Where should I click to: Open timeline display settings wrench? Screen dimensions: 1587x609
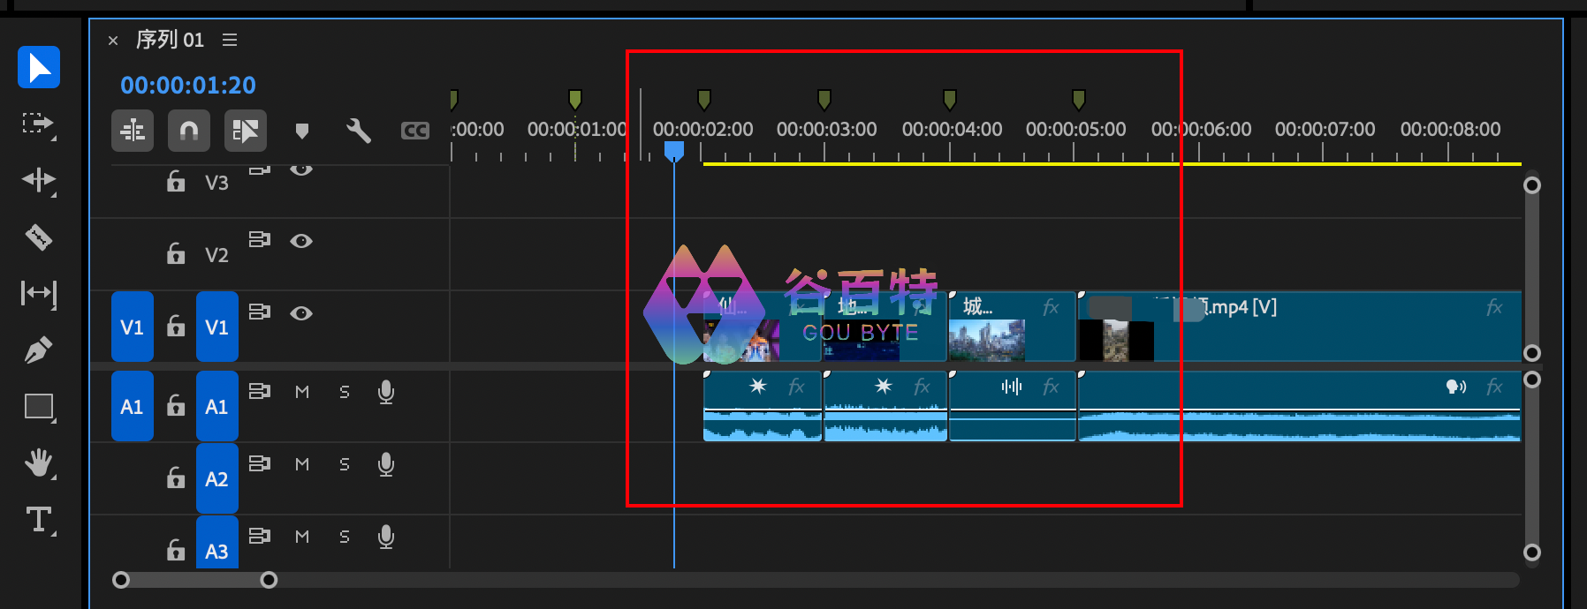pos(358,131)
